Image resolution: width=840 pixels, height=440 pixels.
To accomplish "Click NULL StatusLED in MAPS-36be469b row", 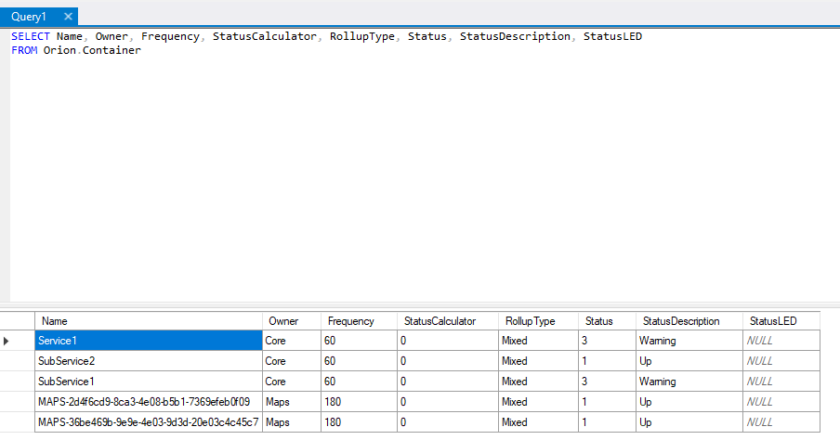I will coord(781,421).
